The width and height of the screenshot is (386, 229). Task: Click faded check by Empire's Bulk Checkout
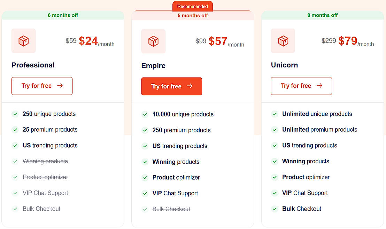145,209
